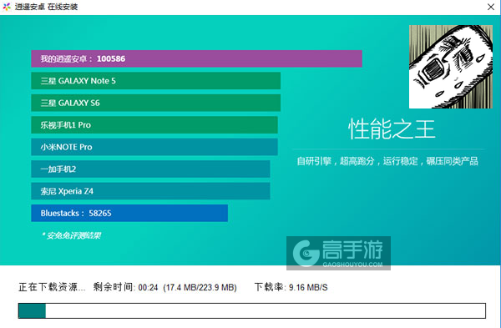Click the 小米NOTE Pro bar
Screen dimensions: 501x328
pyautogui.click(x=154, y=147)
